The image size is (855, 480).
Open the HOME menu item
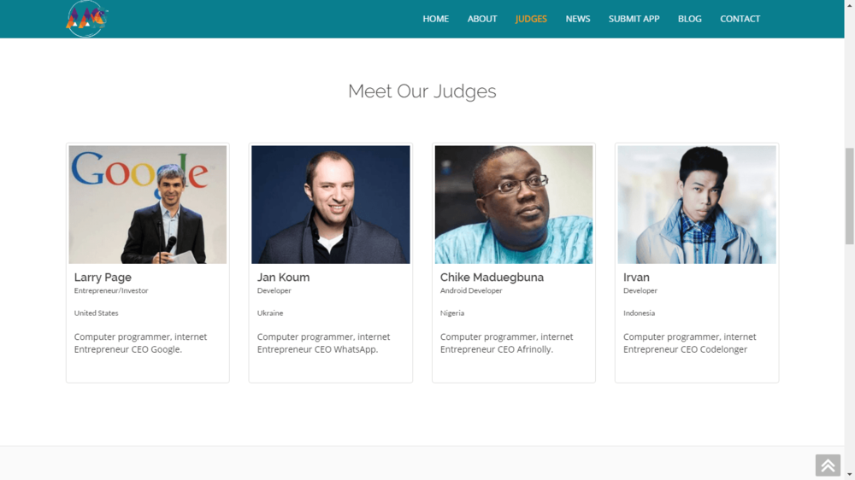[x=436, y=19]
